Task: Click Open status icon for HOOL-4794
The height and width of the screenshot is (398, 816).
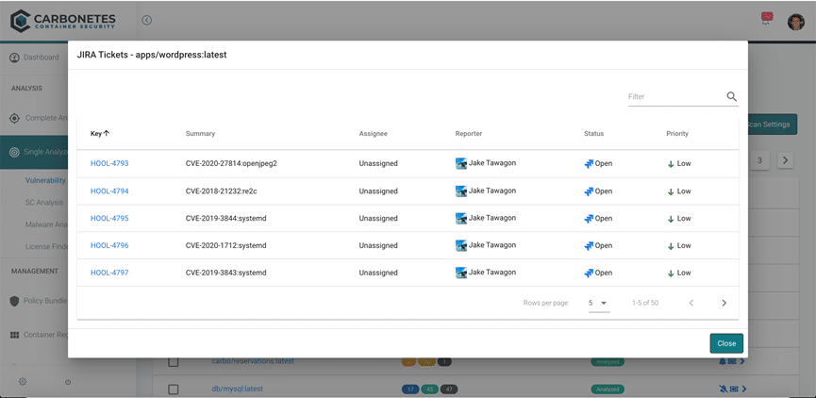Action: [x=589, y=191]
